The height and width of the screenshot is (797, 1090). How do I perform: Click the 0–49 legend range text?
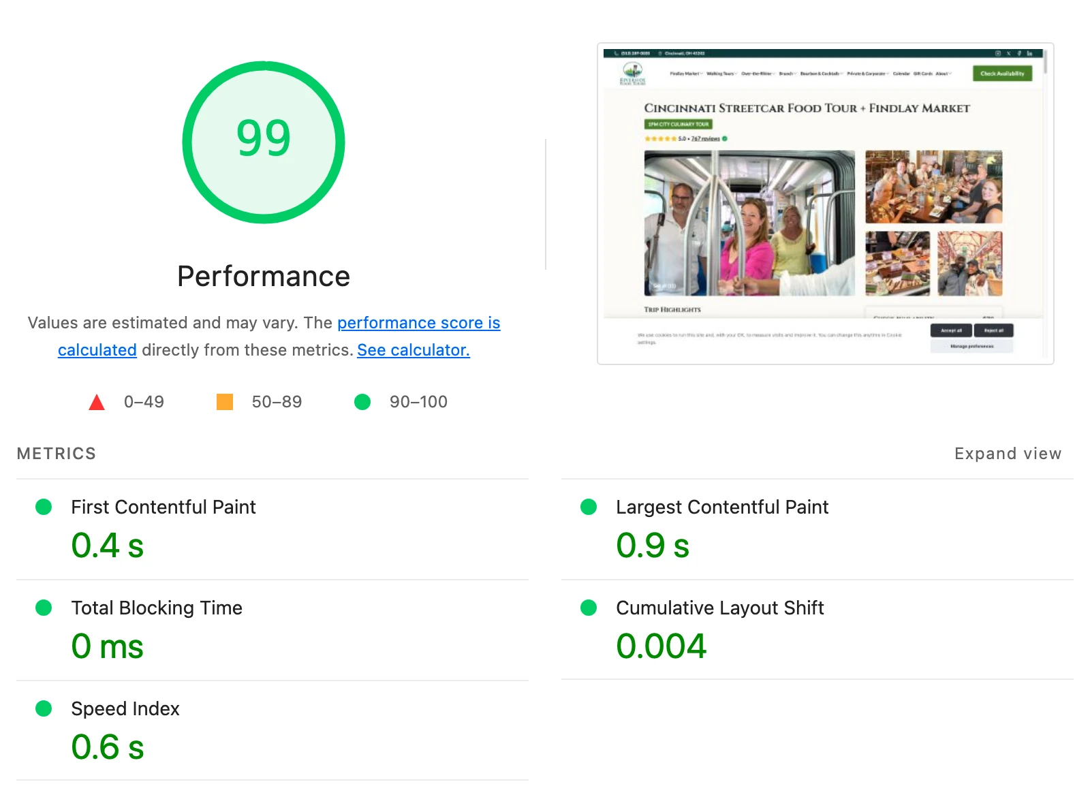(144, 402)
